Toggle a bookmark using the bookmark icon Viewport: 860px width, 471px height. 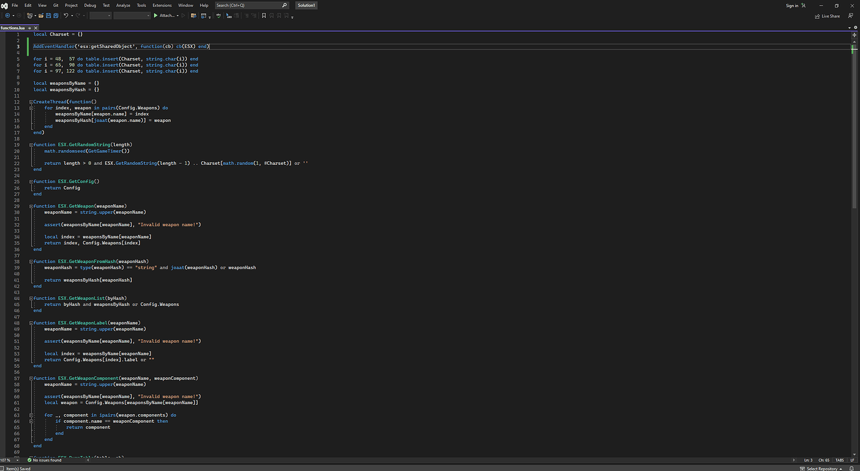tap(264, 16)
